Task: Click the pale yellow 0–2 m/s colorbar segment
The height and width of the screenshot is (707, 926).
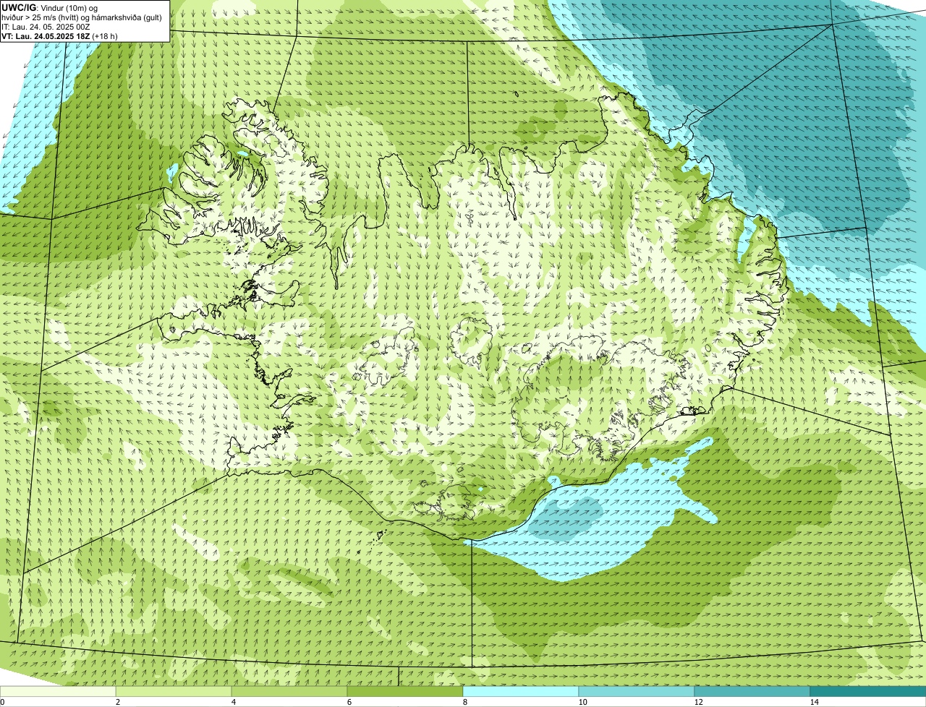Action: 58,691
